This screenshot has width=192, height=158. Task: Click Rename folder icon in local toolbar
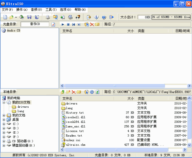(79, 92)
